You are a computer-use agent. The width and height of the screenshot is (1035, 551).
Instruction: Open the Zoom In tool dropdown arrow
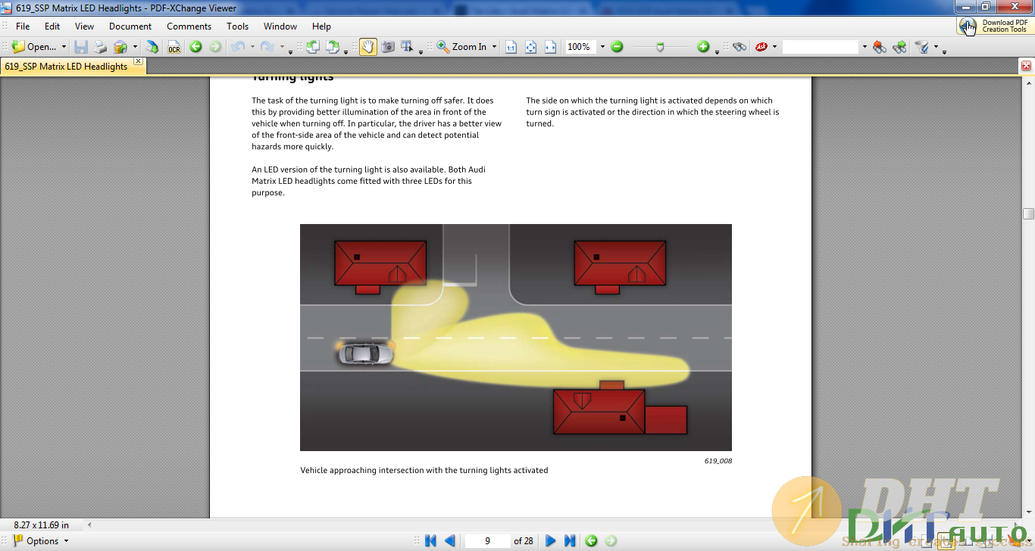pos(494,47)
